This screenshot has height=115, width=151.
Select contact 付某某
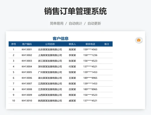[72, 67]
